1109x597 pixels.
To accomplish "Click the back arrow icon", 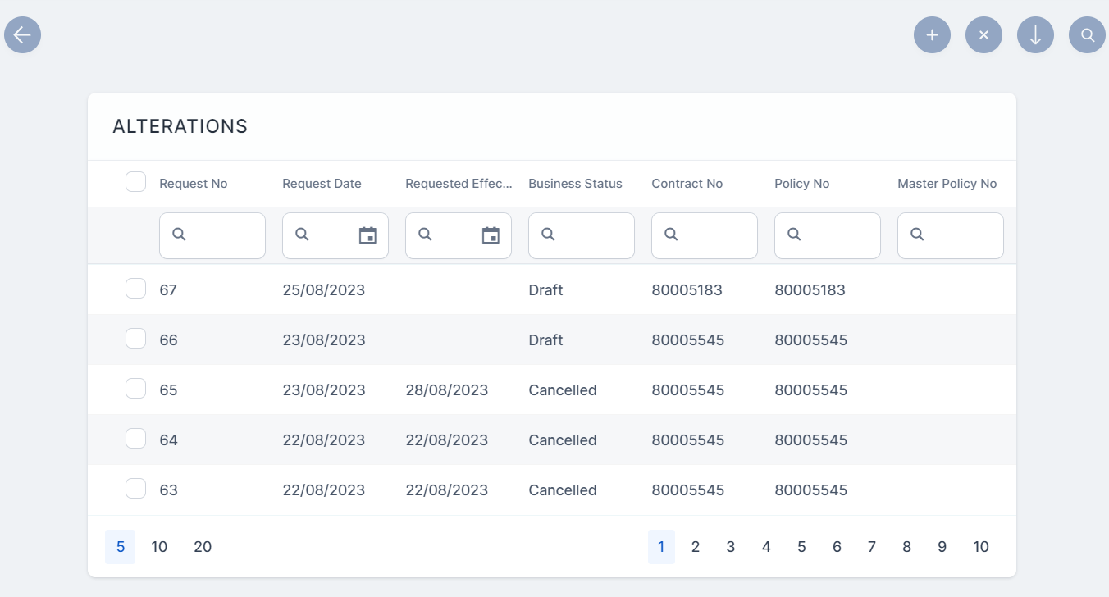I will [x=23, y=35].
